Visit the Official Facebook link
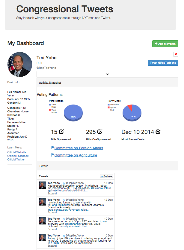 tap(18, 156)
